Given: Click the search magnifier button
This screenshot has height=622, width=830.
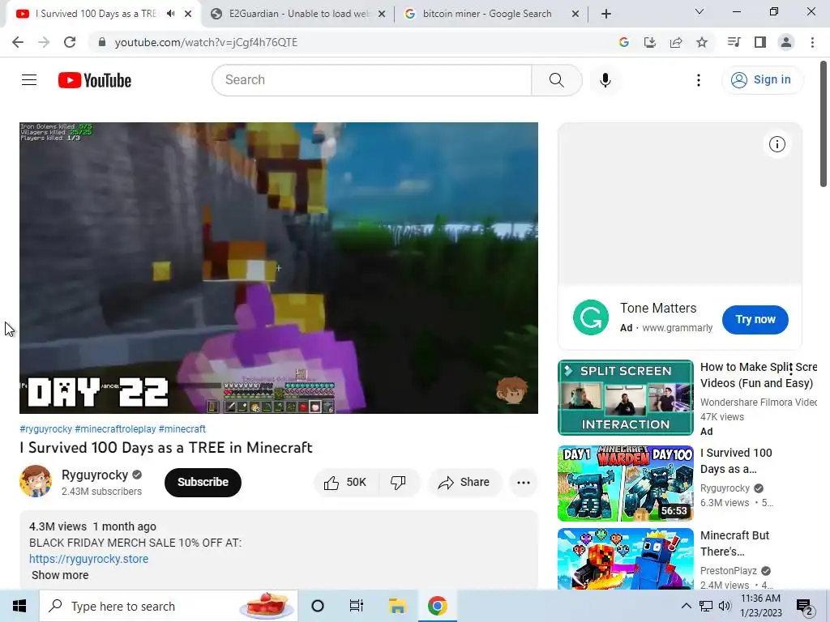Looking at the screenshot, I should (556, 80).
